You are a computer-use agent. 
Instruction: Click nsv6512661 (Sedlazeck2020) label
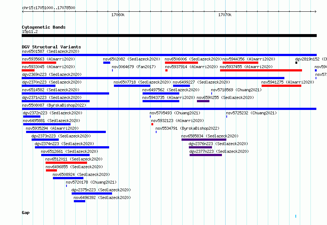coord(70,151)
